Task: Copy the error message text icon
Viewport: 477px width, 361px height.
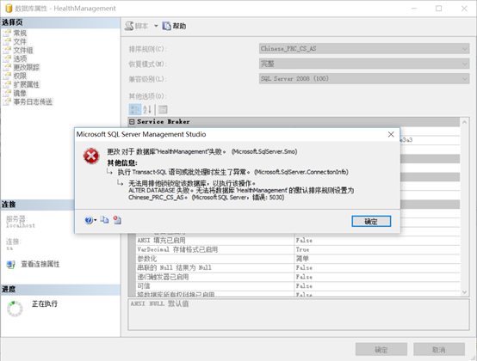Action: click(x=105, y=220)
